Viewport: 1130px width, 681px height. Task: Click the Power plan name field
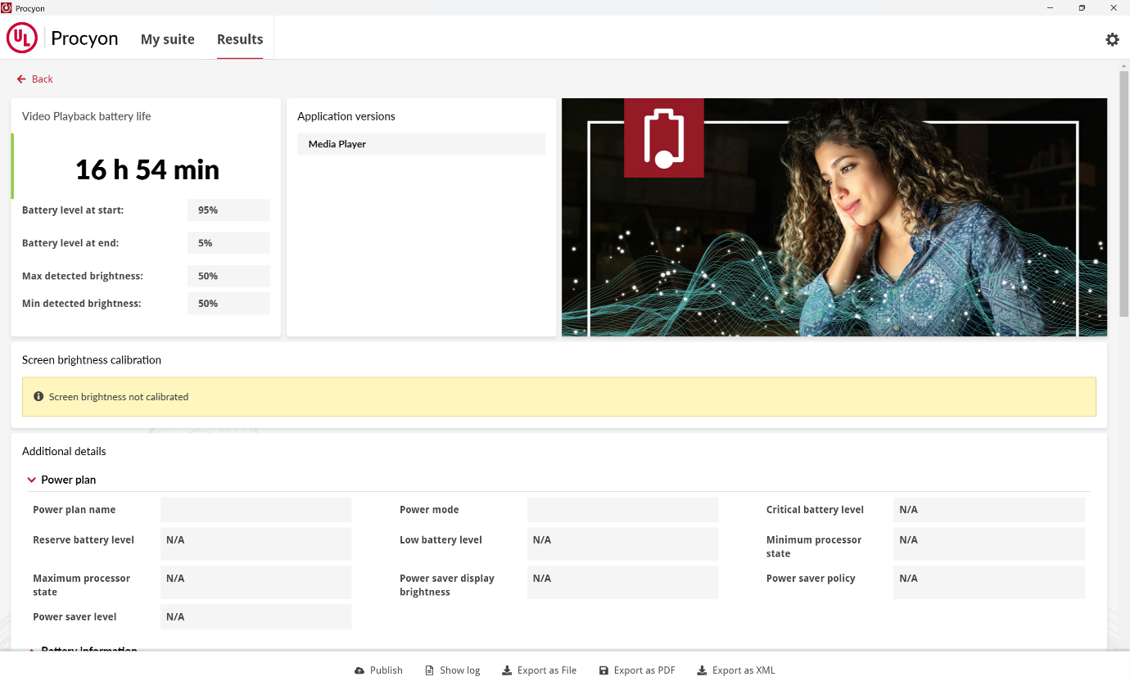point(255,510)
